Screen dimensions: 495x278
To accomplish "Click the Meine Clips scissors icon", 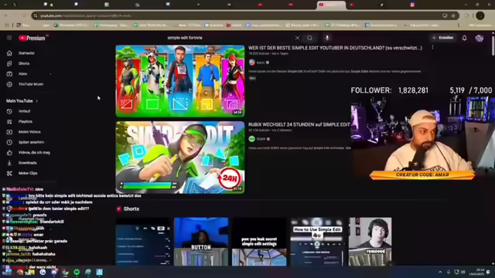I will tap(9, 173).
